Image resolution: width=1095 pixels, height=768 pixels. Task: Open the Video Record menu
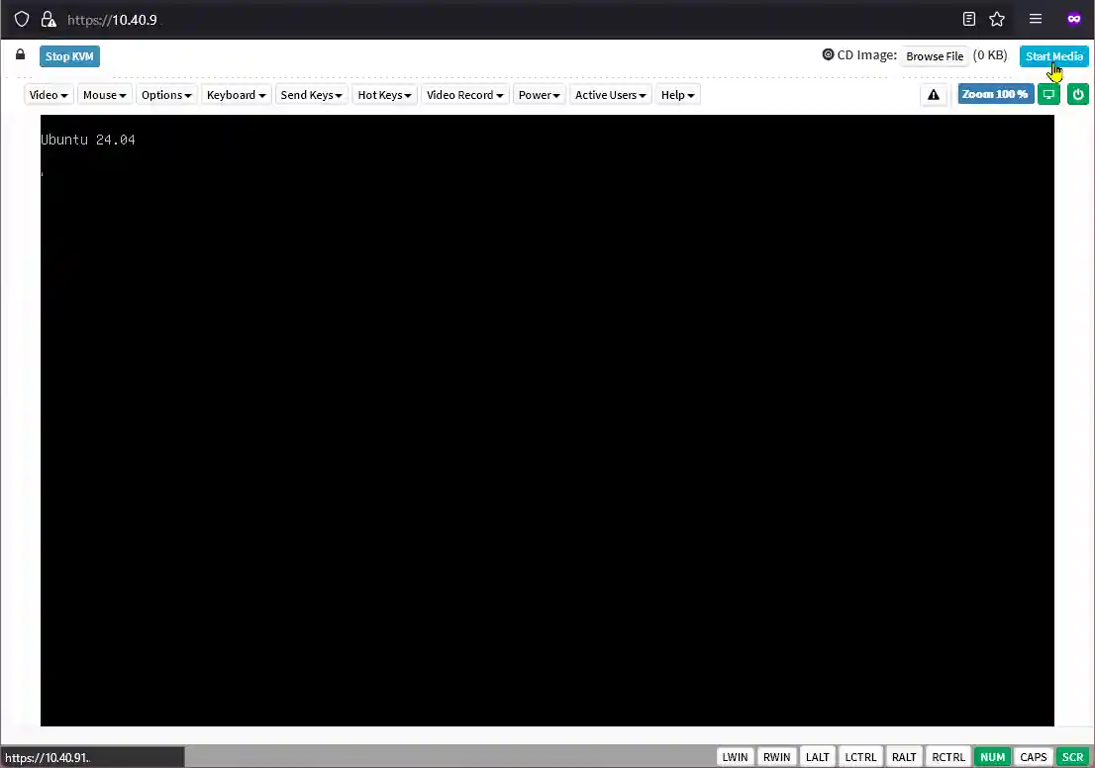[464, 95]
